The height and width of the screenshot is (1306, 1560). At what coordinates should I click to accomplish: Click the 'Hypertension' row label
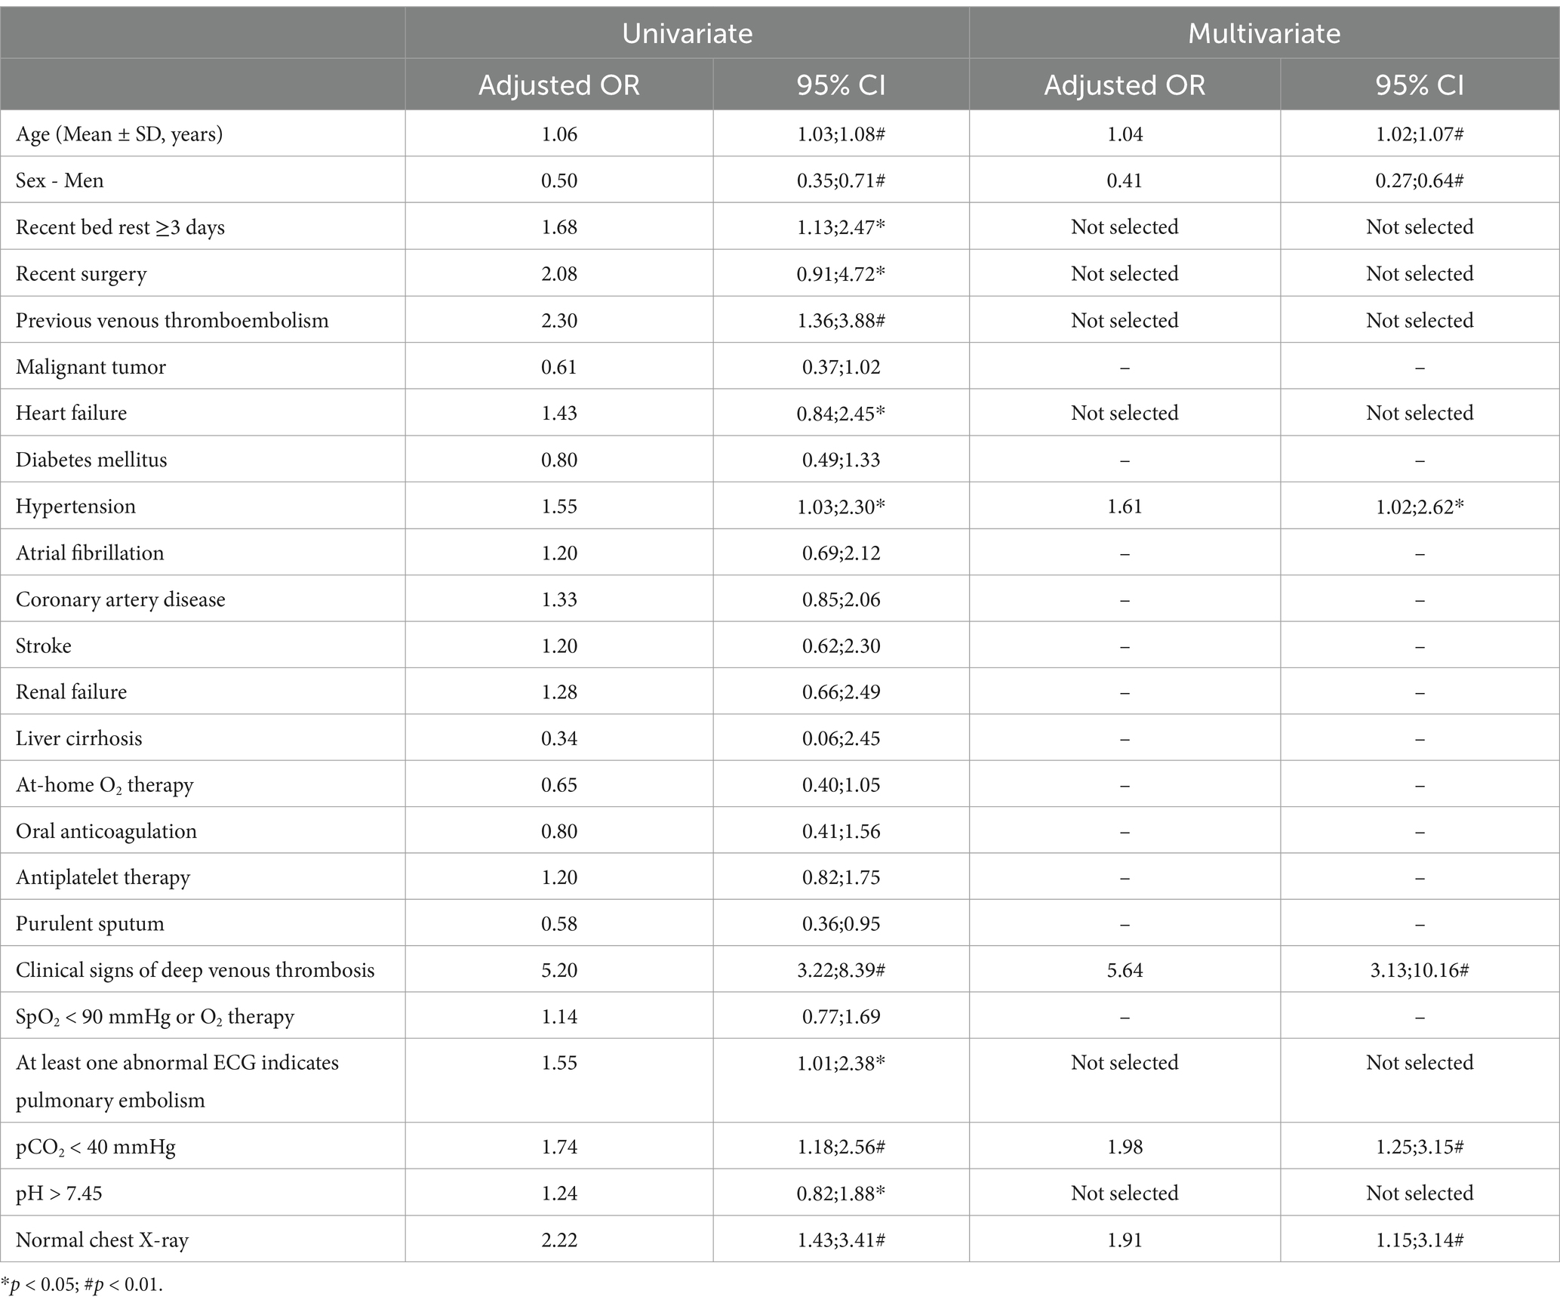(75, 506)
